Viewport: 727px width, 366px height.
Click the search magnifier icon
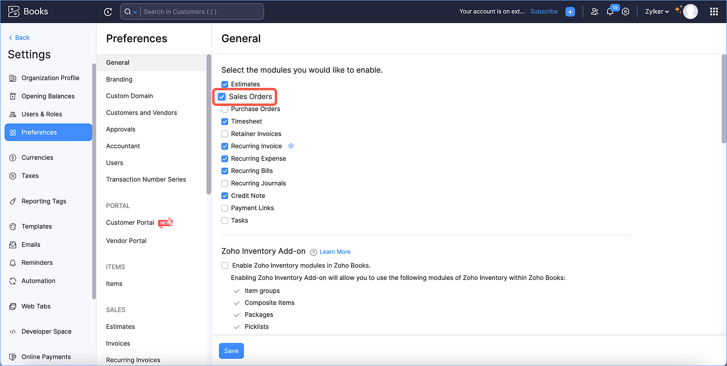pos(128,12)
